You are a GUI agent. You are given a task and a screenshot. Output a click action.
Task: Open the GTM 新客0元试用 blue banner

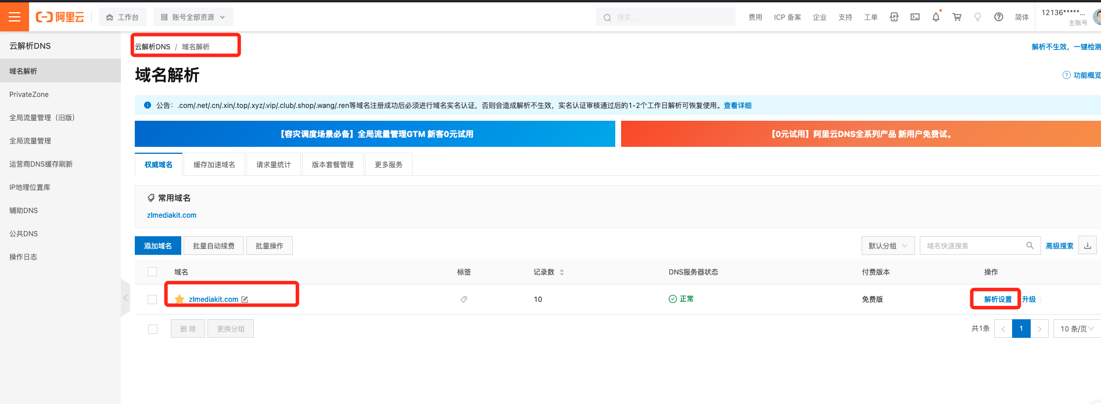(x=375, y=134)
